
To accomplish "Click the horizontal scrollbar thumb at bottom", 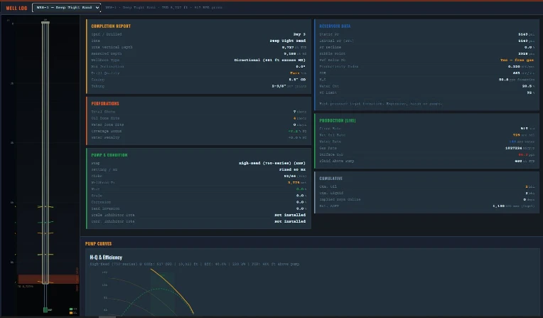I will [x=107, y=317].
